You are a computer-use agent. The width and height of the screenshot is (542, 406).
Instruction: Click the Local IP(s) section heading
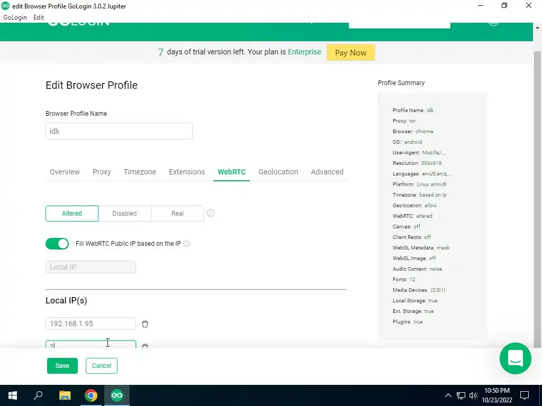click(x=66, y=300)
